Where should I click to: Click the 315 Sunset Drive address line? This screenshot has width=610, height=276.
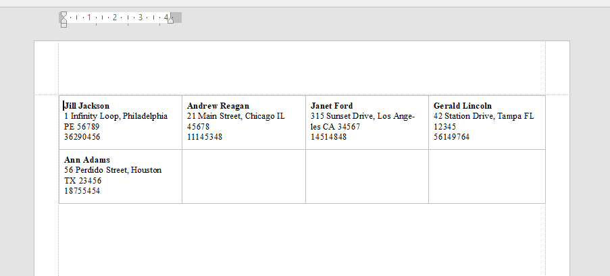pyautogui.click(x=363, y=116)
